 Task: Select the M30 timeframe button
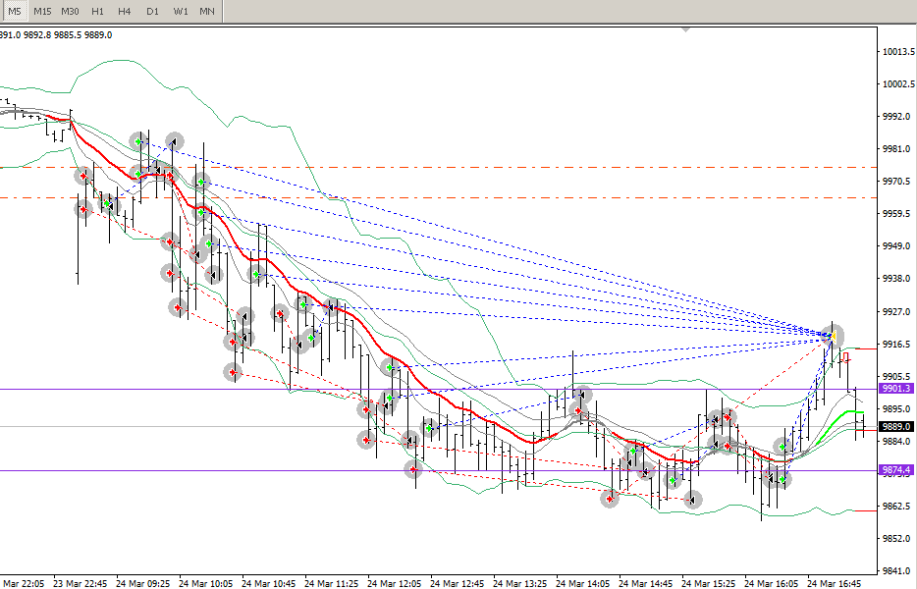pyautogui.click(x=70, y=11)
